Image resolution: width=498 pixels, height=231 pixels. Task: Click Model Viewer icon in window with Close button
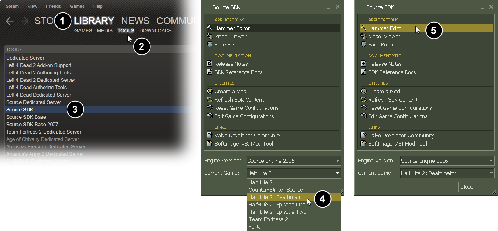coord(363,36)
